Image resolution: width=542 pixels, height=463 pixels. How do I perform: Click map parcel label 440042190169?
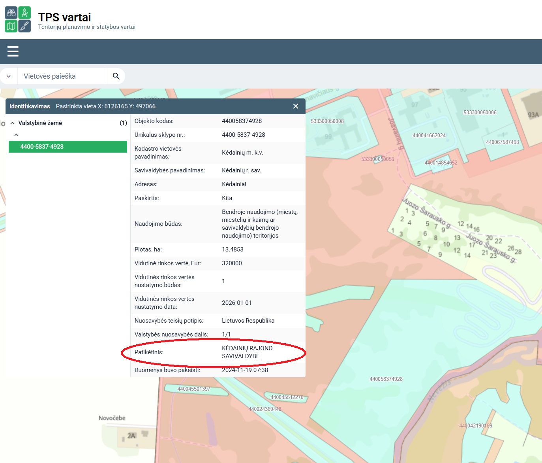476,425
